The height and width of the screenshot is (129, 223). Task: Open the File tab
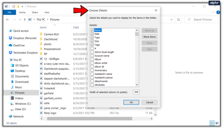tap(9, 12)
